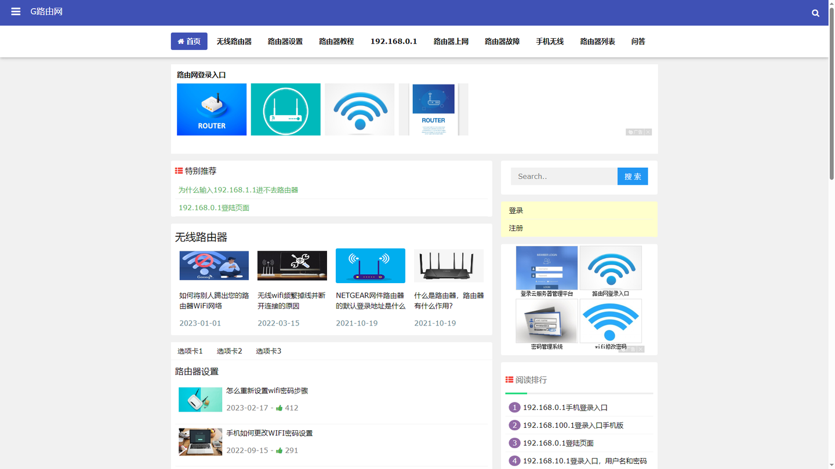Open 192.168.0.1 navigation item
This screenshot has width=835, height=469.
[x=394, y=41]
